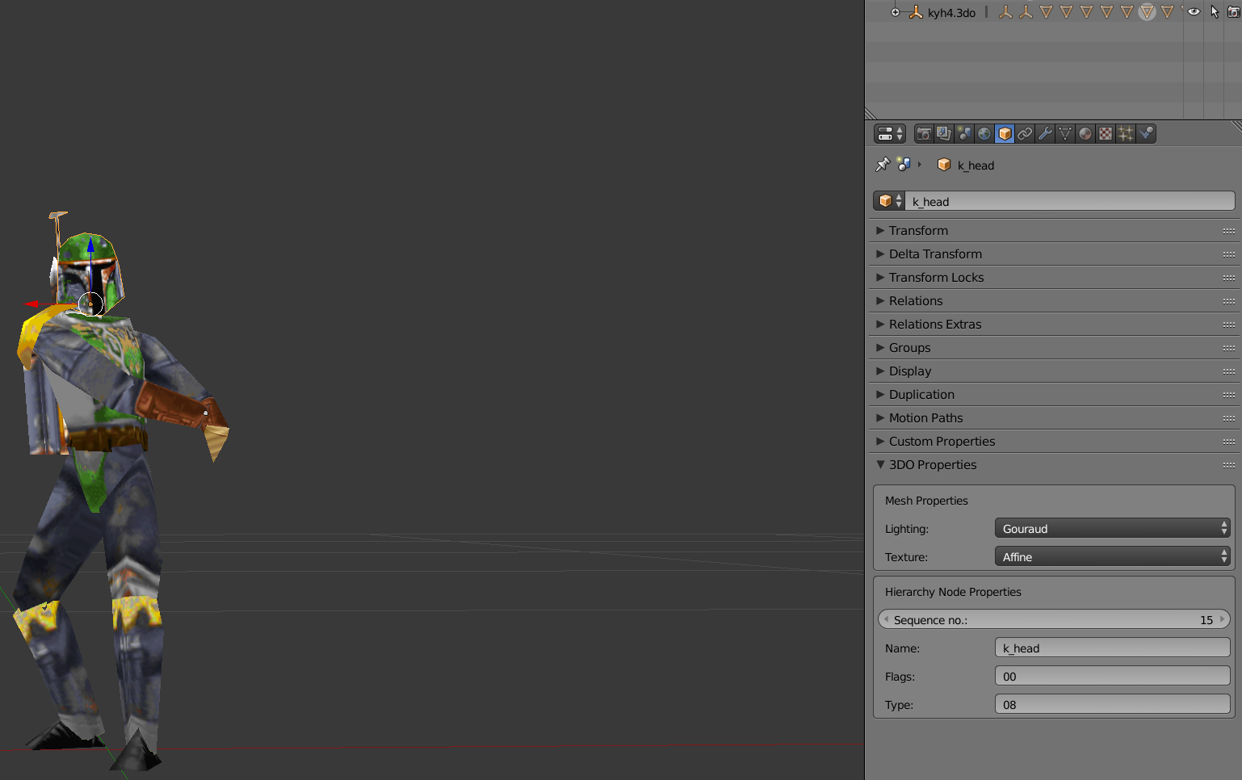The image size is (1242, 780).
Task: Expand the Relations panel
Action: coord(1053,301)
